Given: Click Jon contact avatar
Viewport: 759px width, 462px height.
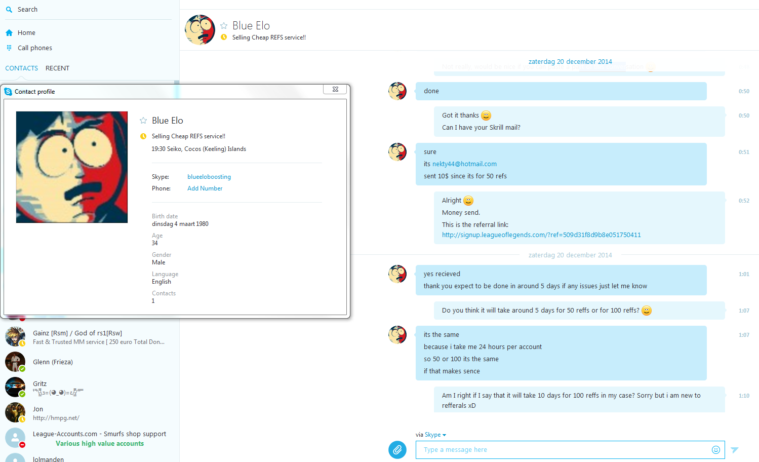Looking at the screenshot, I should 15,412.
